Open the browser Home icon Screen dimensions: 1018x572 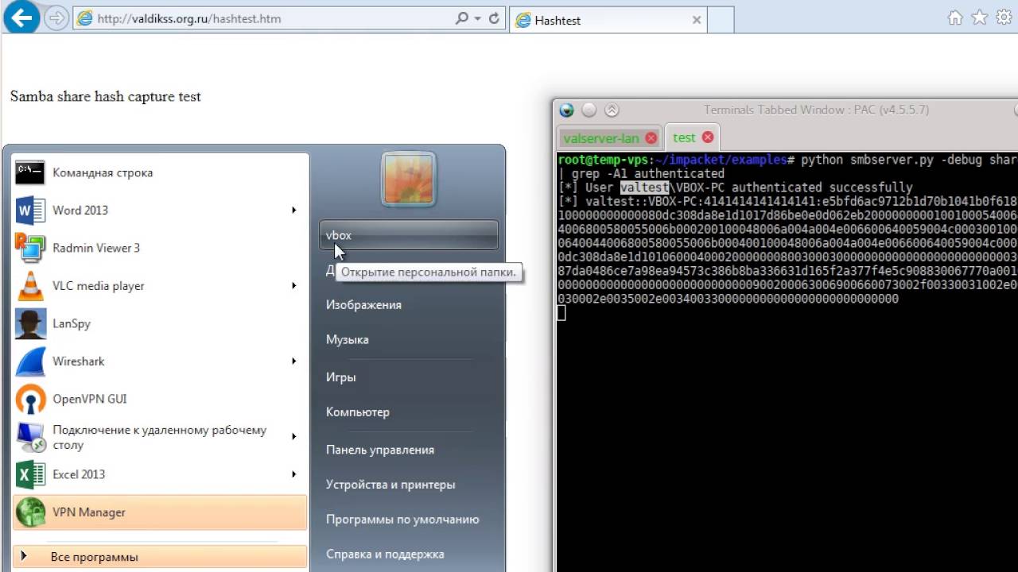click(955, 18)
